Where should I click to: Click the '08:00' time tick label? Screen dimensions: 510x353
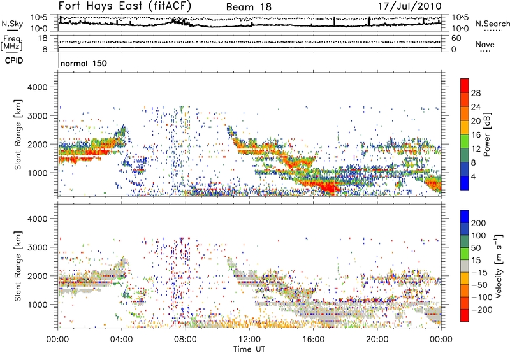pyautogui.click(x=186, y=340)
